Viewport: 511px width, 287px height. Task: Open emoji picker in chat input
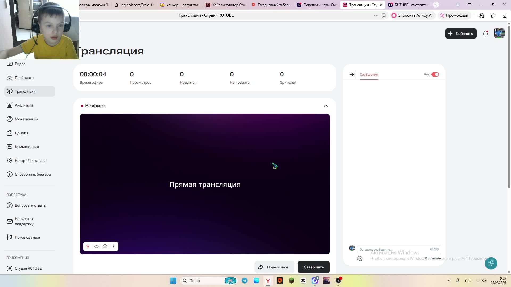tap(360, 259)
